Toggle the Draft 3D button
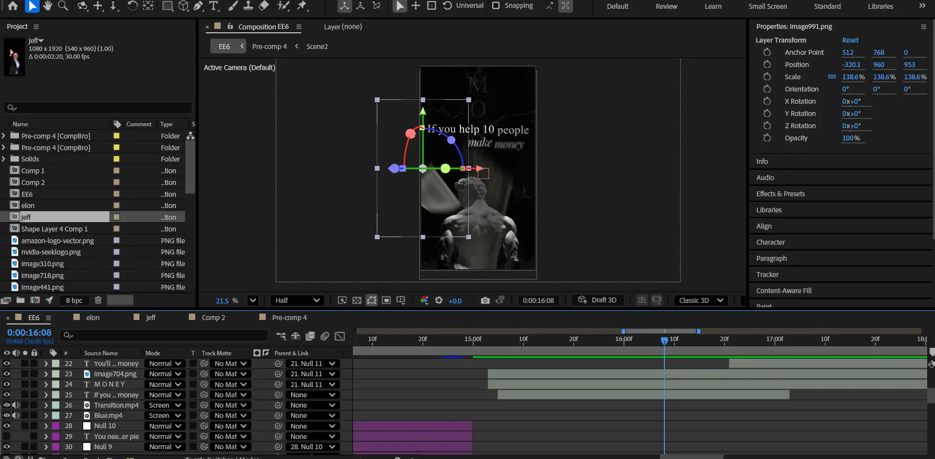The width and height of the screenshot is (935, 459). tap(597, 300)
